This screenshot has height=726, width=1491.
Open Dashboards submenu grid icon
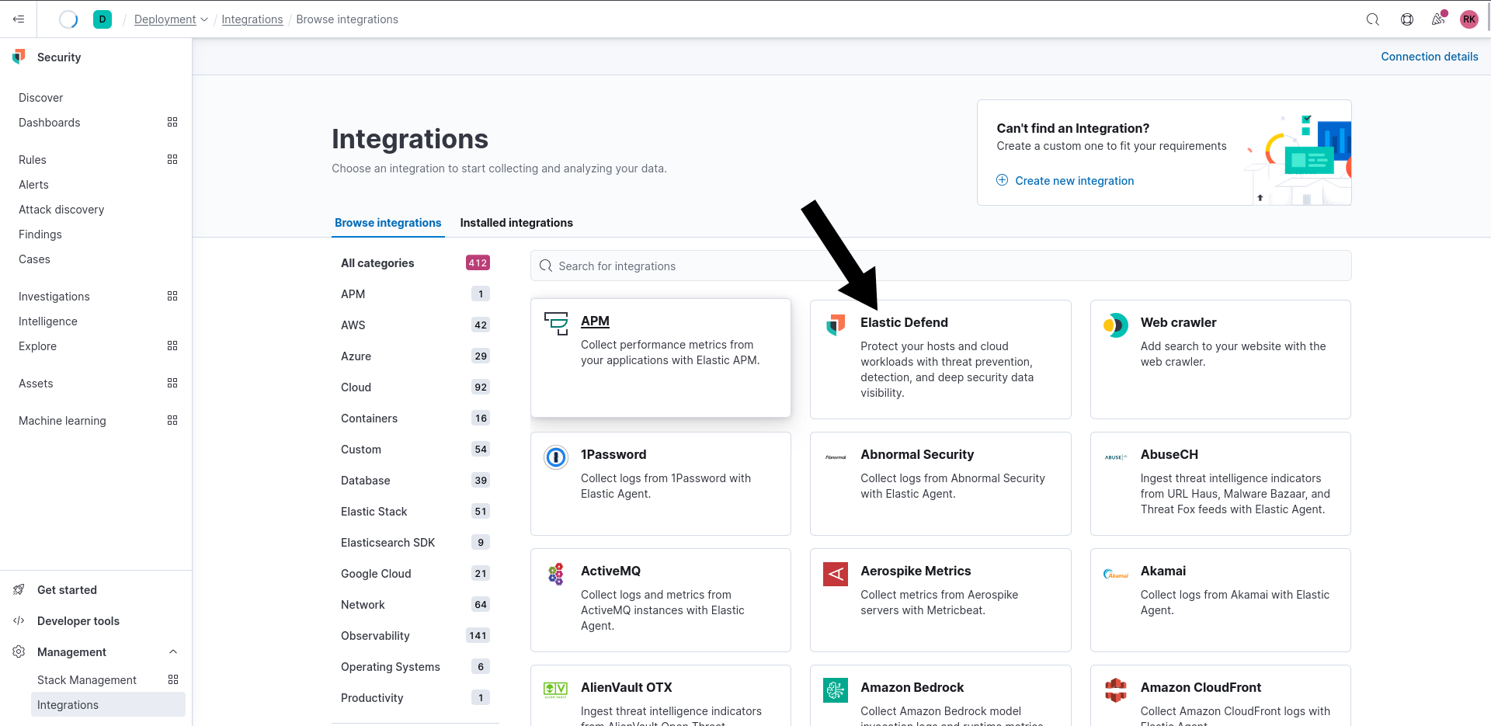(x=172, y=122)
